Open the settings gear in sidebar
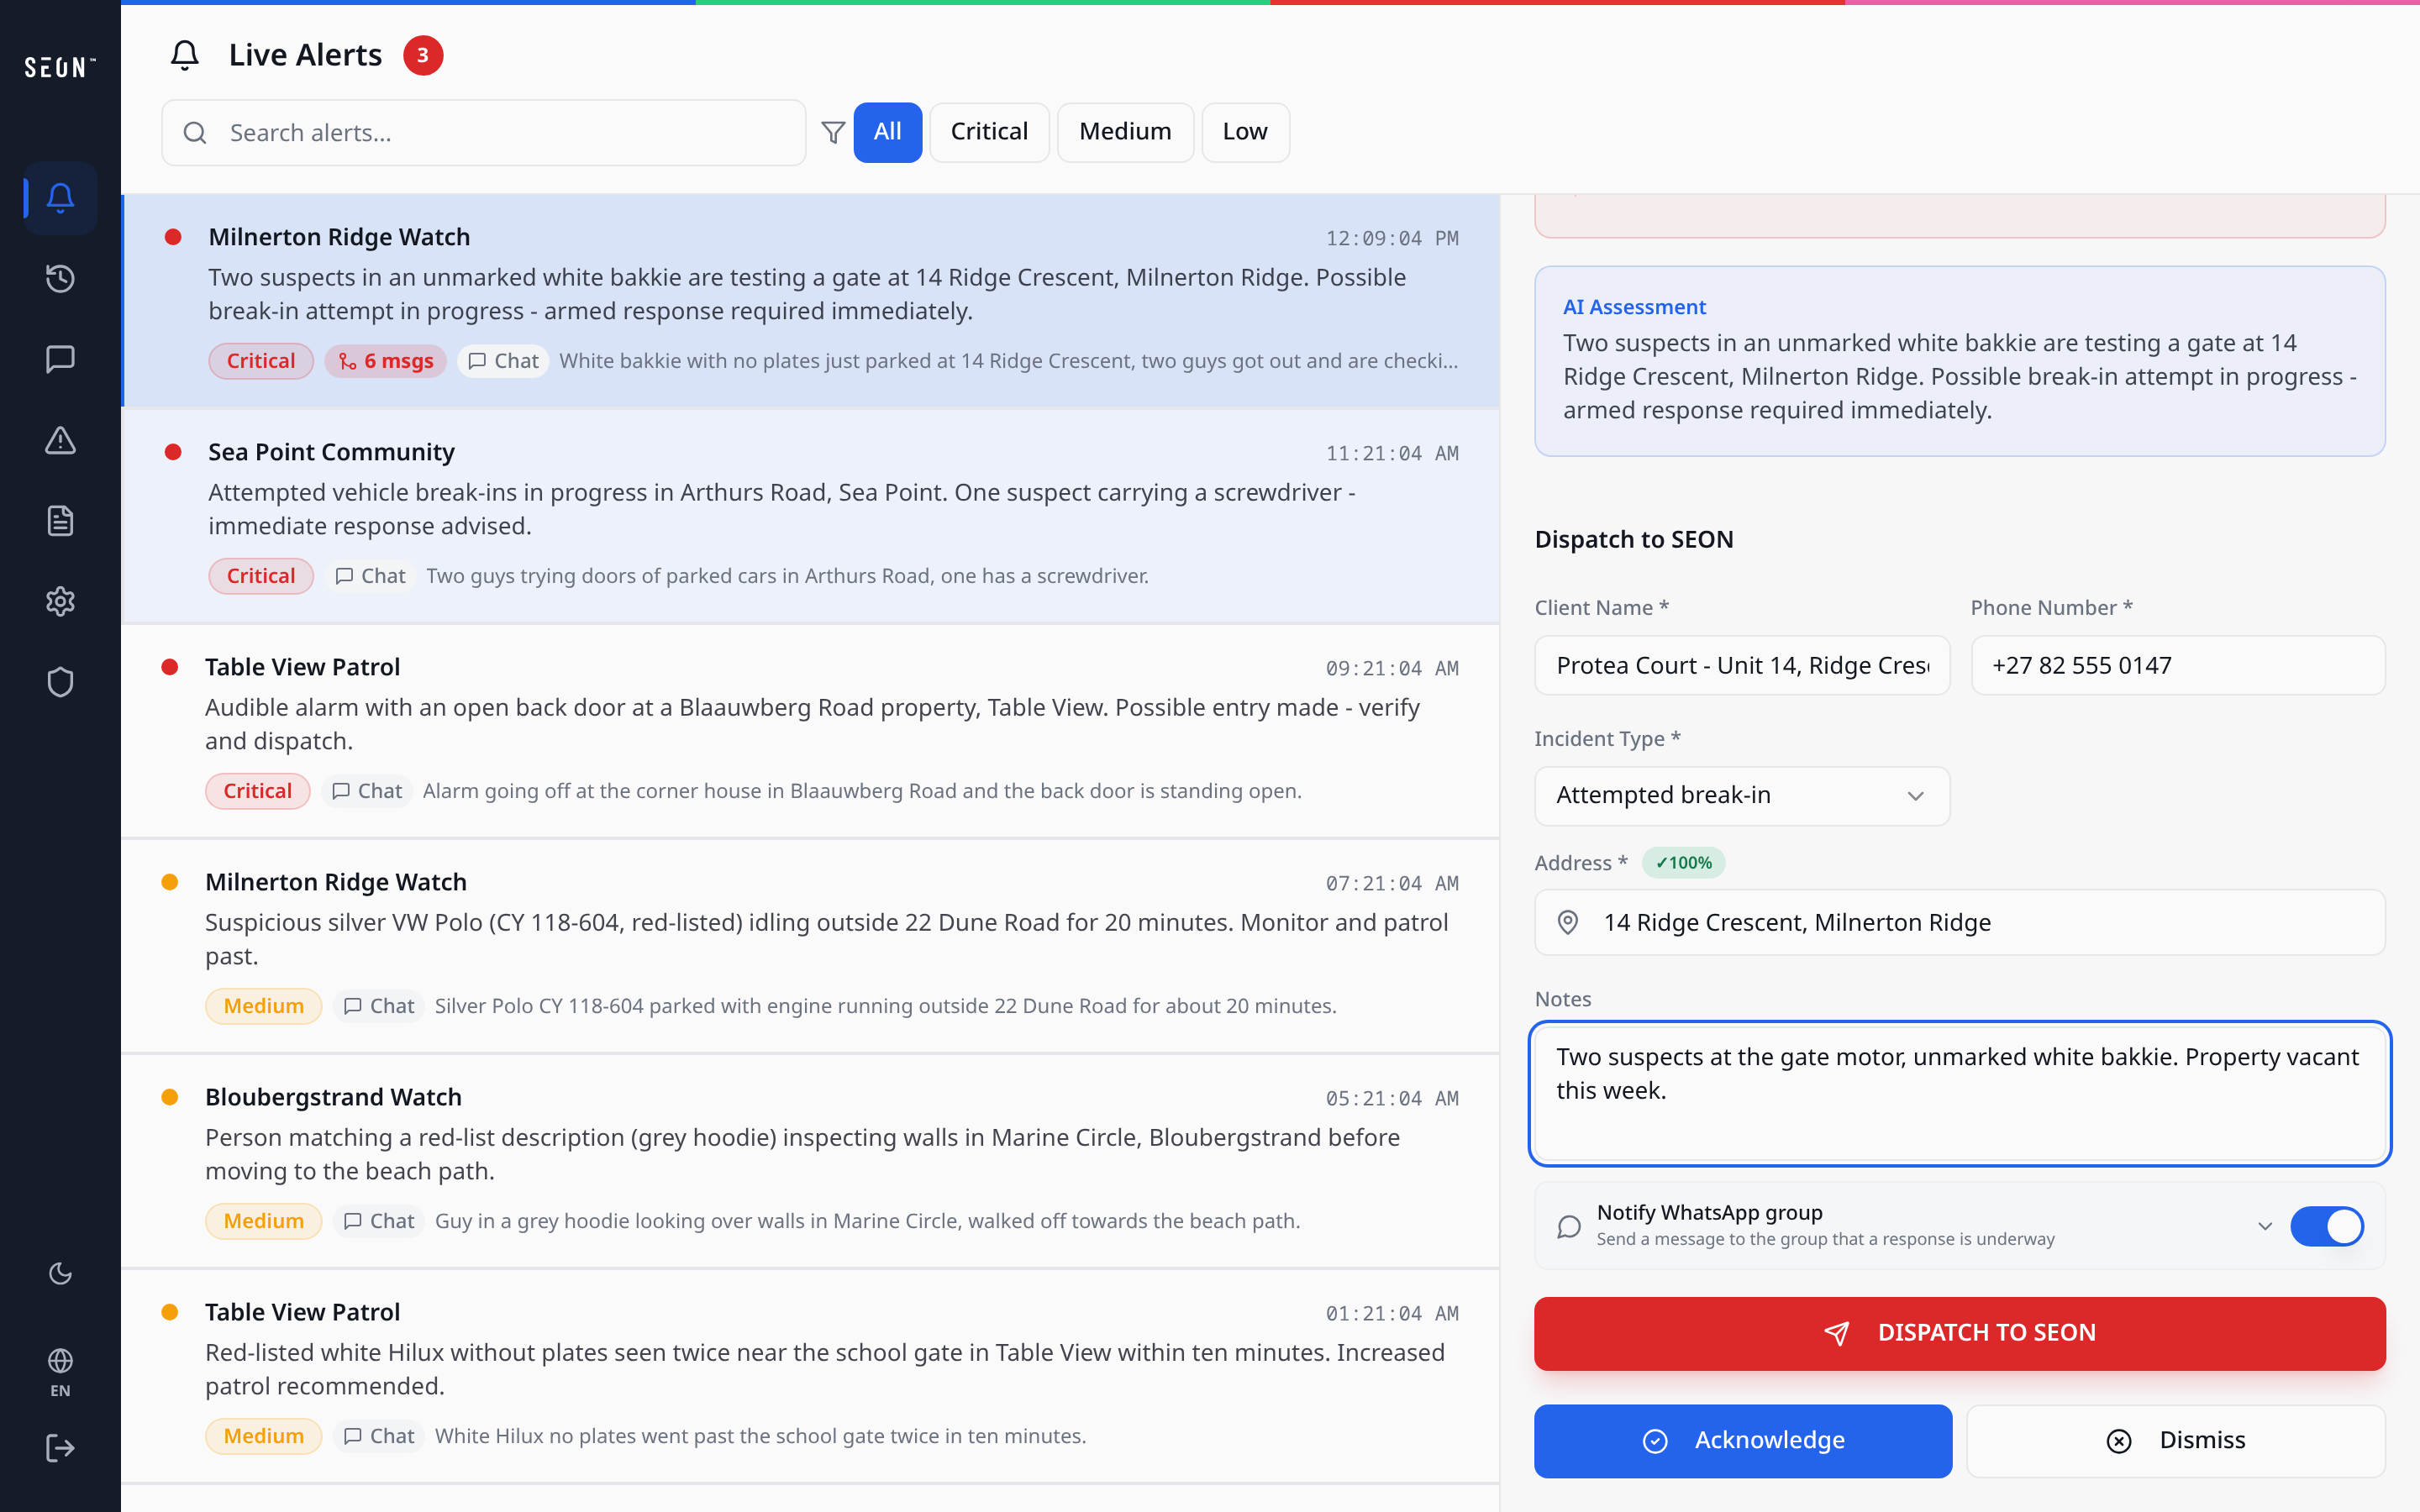Viewport: 2420px width, 1512px height. point(60,602)
